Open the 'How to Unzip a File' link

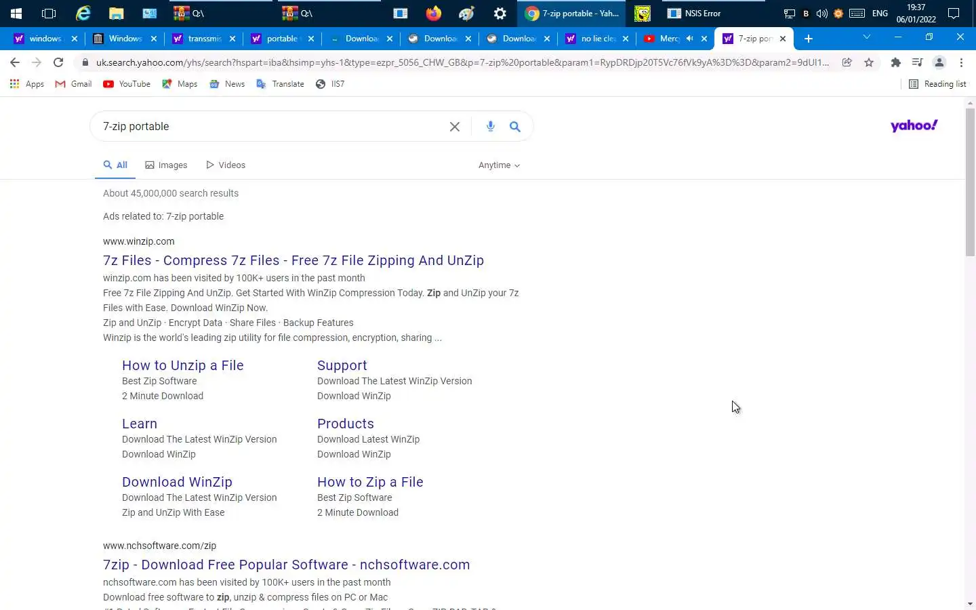[183, 365]
